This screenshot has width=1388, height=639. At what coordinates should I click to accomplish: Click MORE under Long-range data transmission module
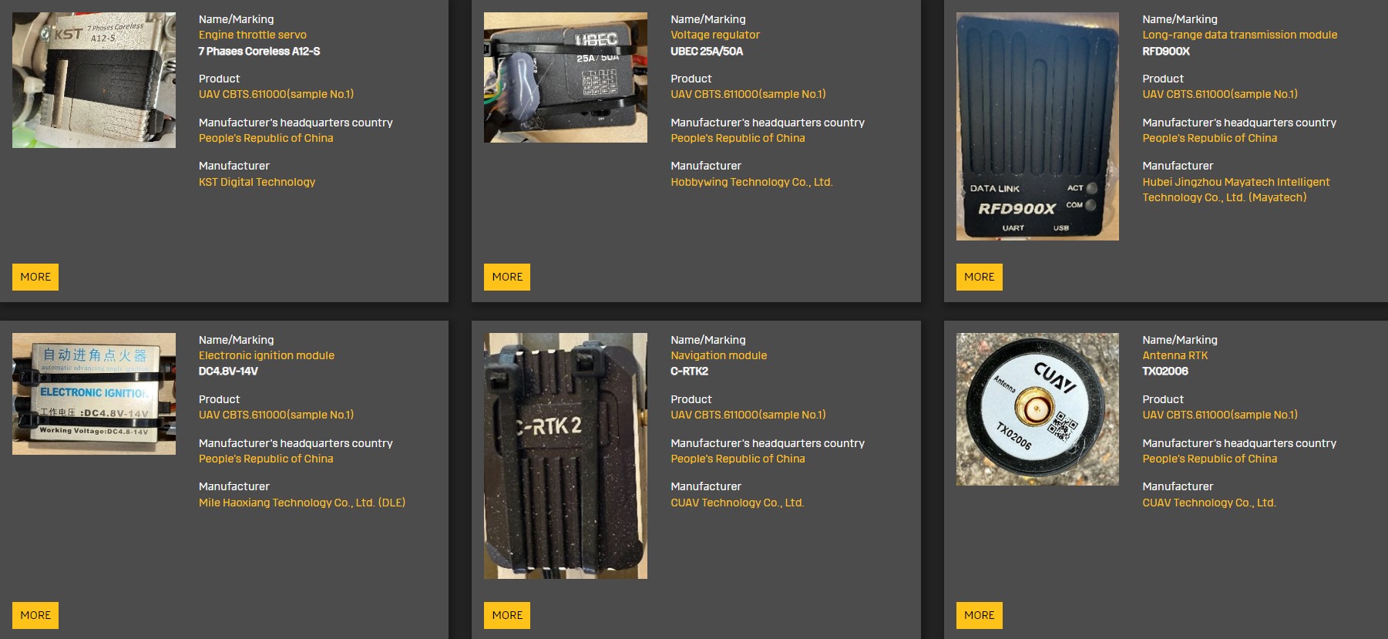tap(980, 277)
